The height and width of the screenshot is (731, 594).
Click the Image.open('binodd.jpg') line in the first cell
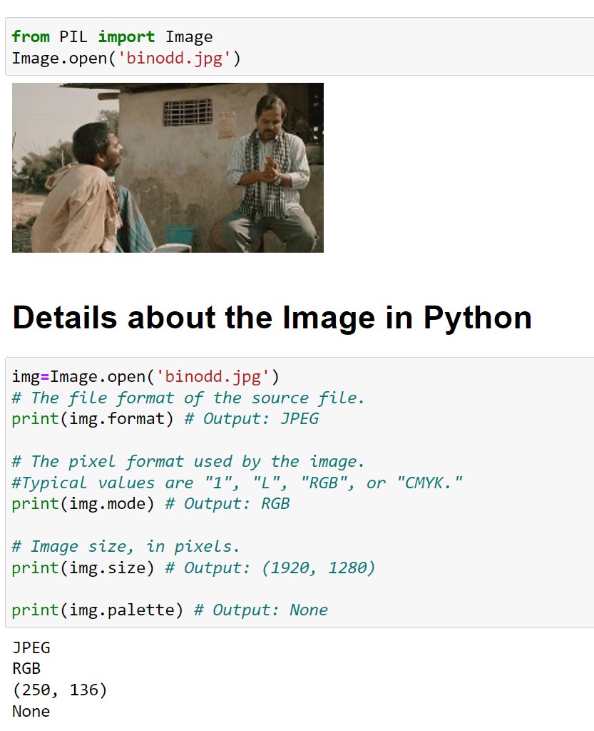point(126,59)
